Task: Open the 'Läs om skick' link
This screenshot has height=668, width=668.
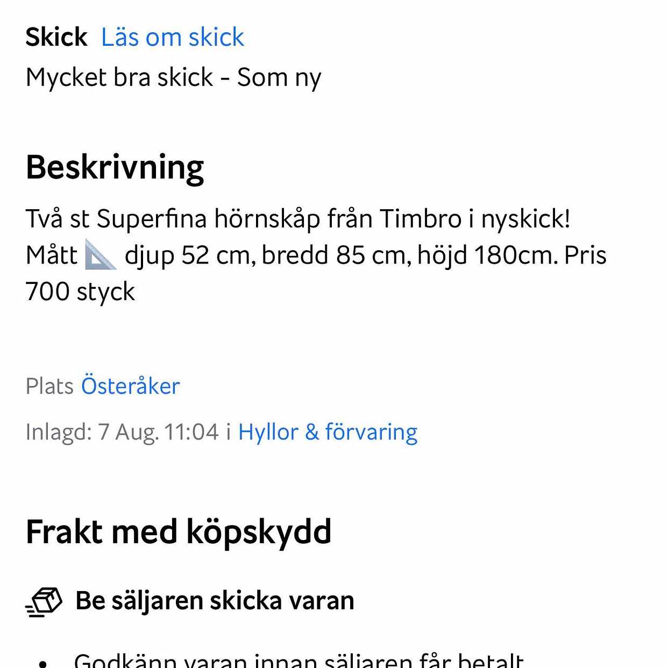Action: 172,37
